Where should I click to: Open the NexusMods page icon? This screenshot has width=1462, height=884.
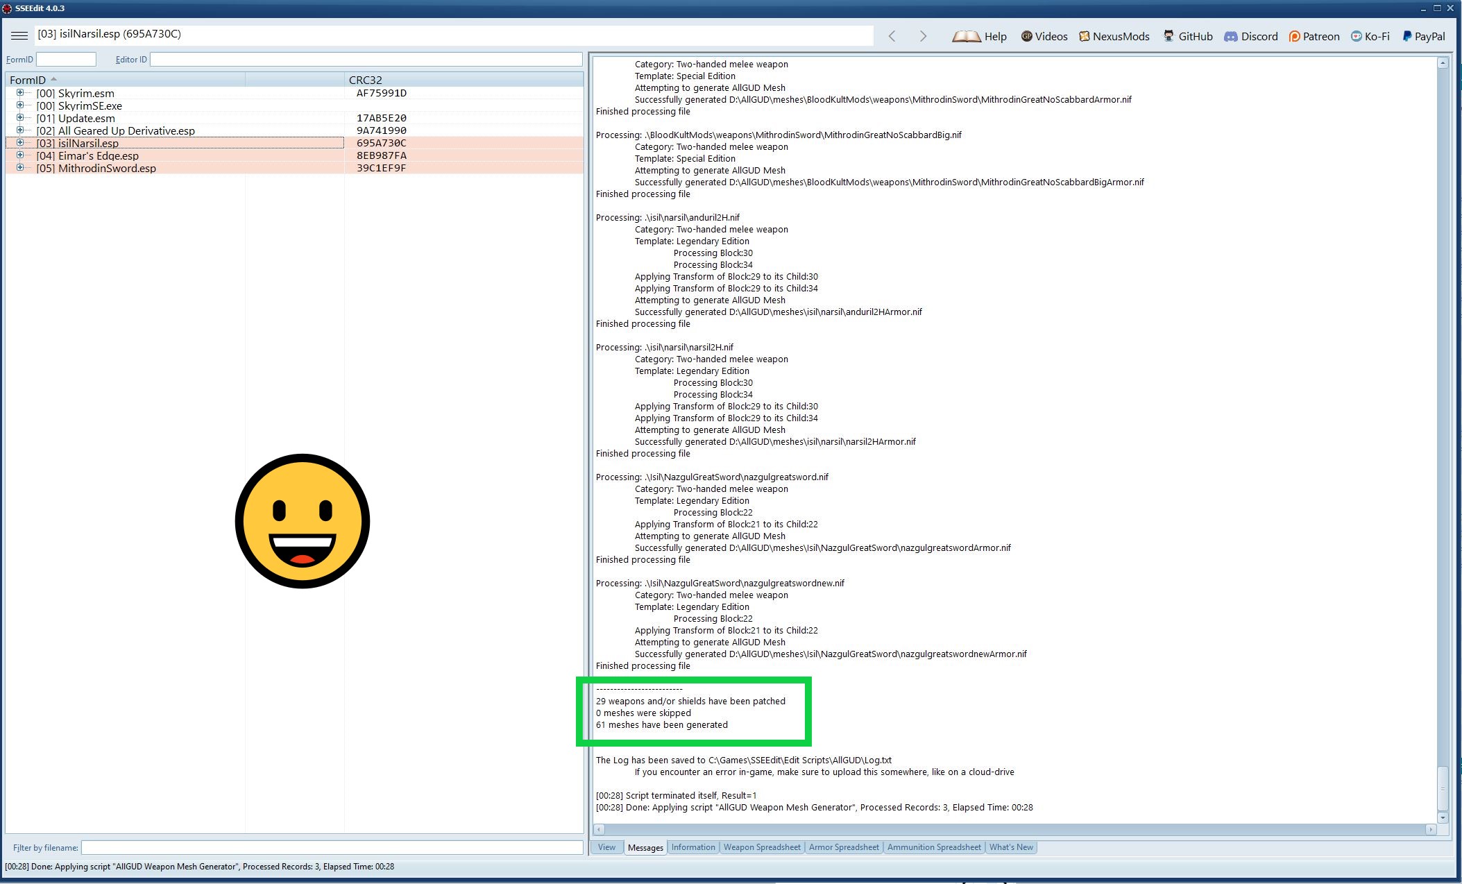[1085, 36]
